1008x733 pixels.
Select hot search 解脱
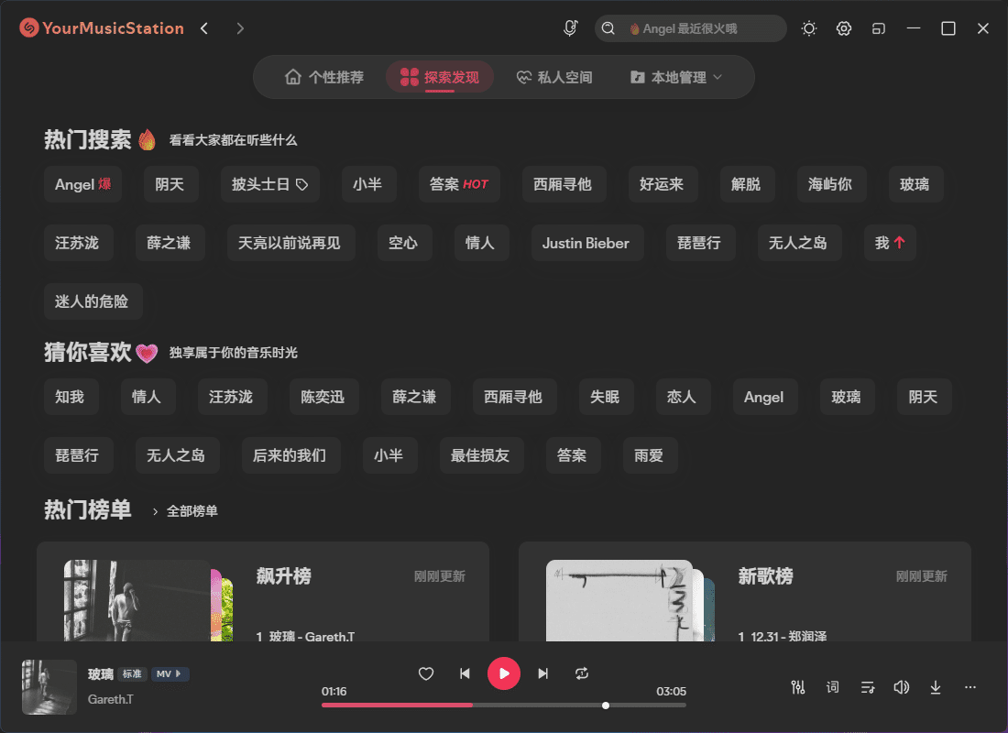point(746,184)
